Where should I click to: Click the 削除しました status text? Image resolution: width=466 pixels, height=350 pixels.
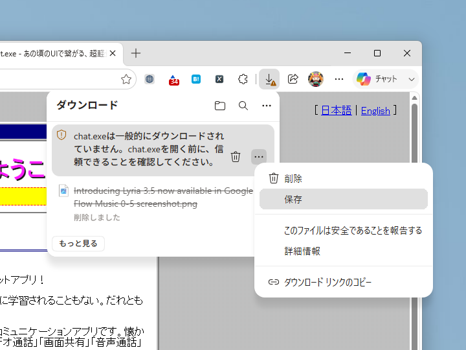coord(97,218)
